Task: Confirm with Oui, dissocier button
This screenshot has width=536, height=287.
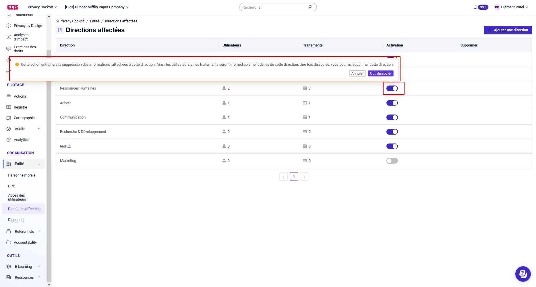Action: point(381,73)
